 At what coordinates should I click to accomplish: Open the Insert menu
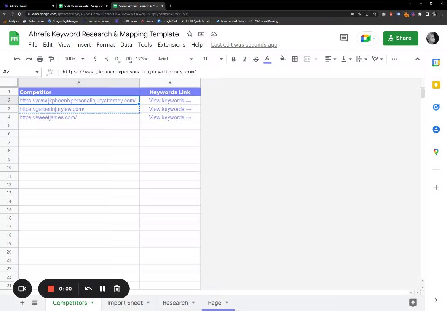click(83, 45)
